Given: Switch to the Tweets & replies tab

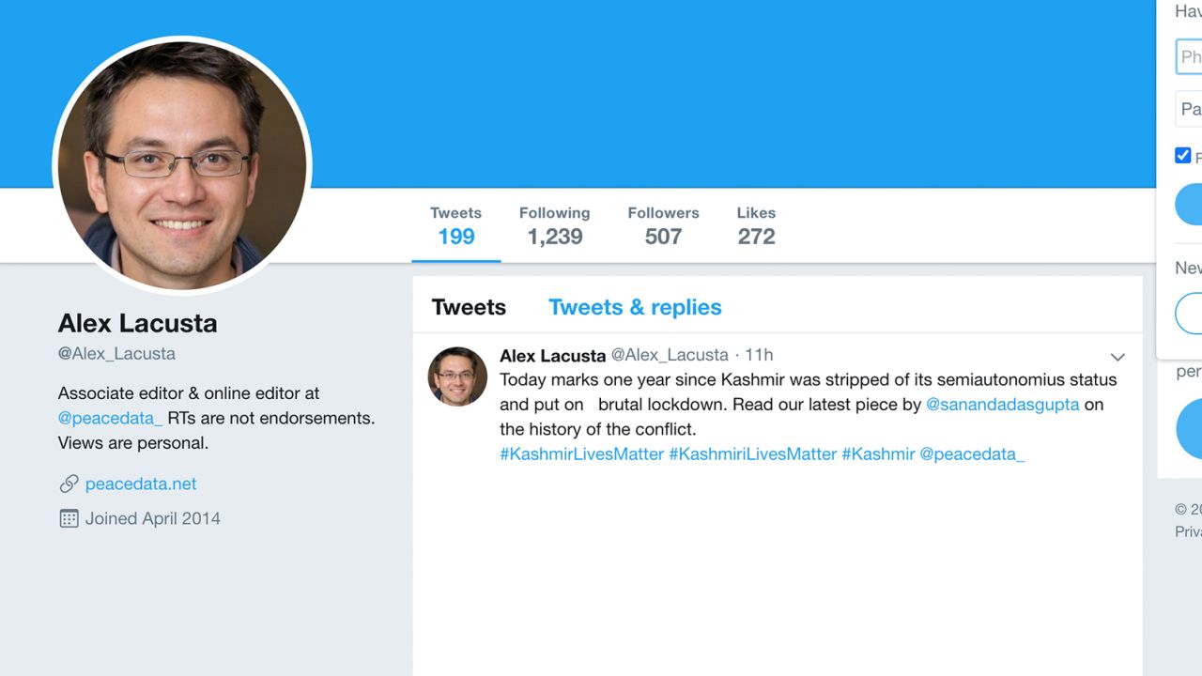Looking at the screenshot, I should point(635,307).
